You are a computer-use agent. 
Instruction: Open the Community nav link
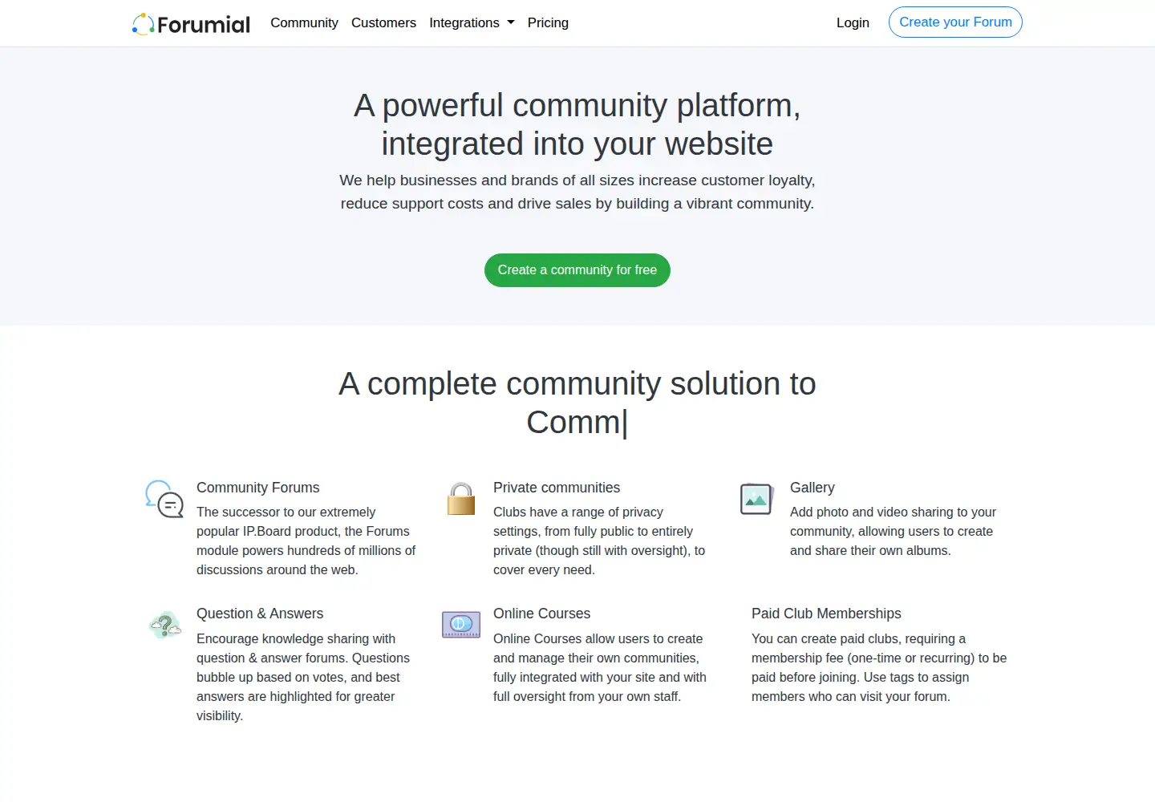pyautogui.click(x=304, y=22)
